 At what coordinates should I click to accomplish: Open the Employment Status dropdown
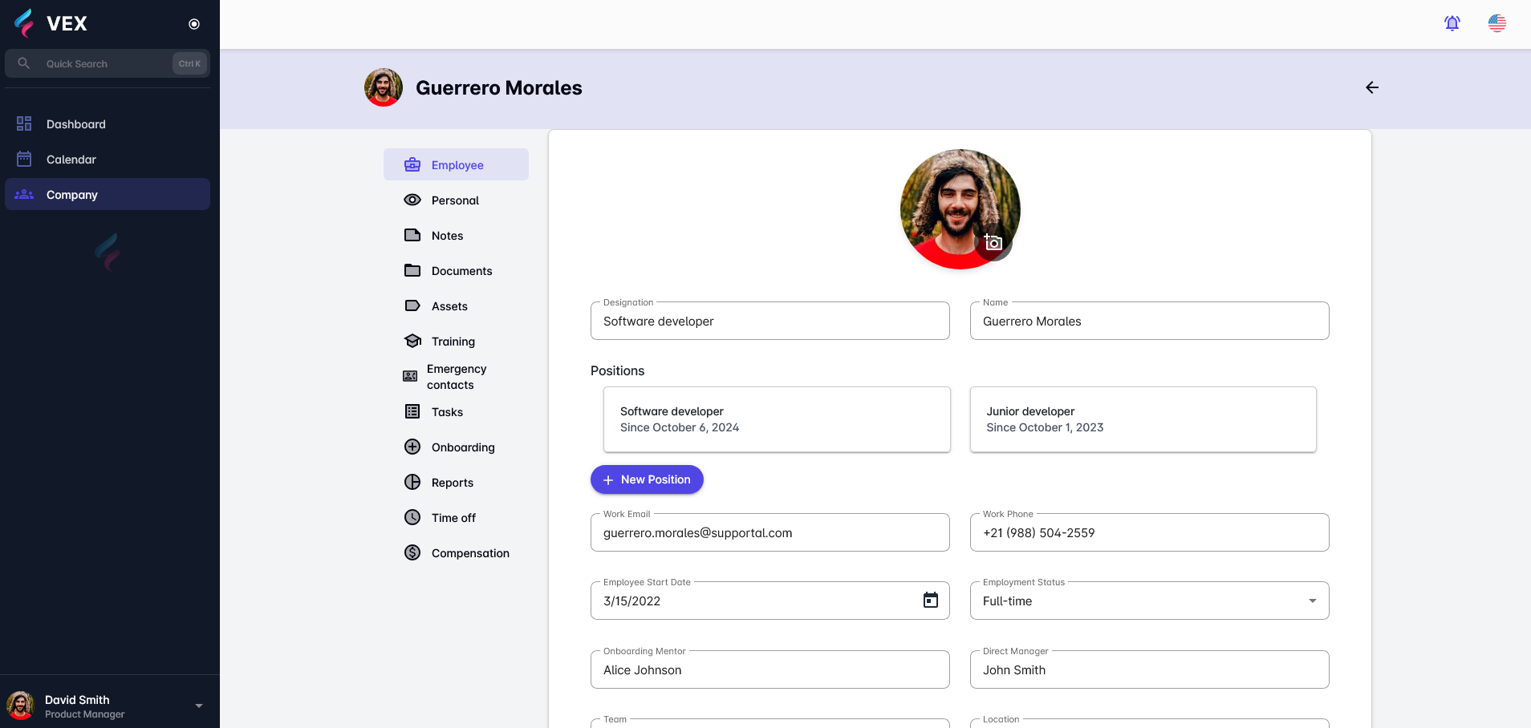pyautogui.click(x=1311, y=600)
